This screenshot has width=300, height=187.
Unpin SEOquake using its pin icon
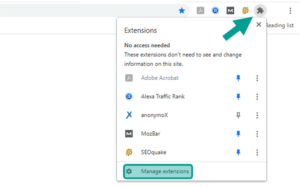tap(238, 152)
